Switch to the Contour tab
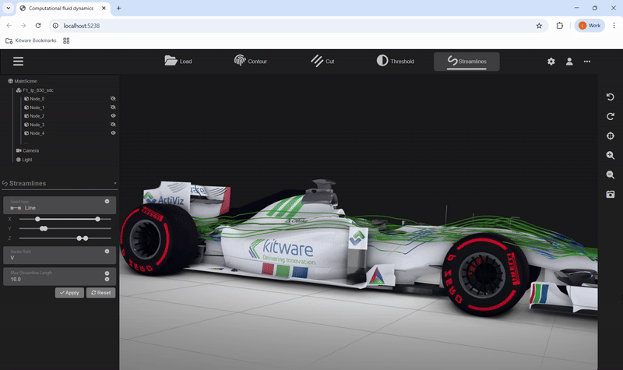This screenshot has width=623, height=370. tap(251, 62)
